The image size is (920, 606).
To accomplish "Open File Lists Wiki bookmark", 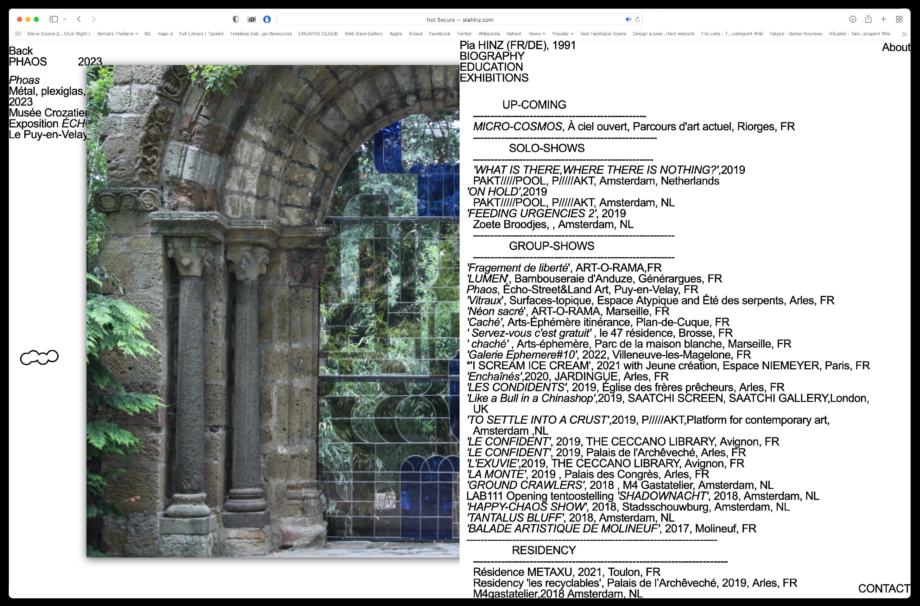I will pos(732,34).
